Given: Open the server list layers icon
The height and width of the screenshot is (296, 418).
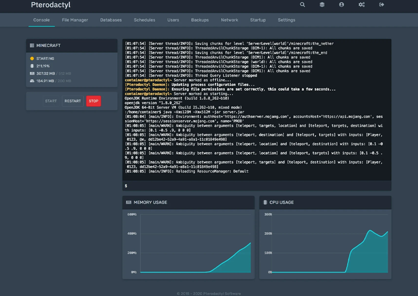Looking at the screenshot, I should point(322,4).
